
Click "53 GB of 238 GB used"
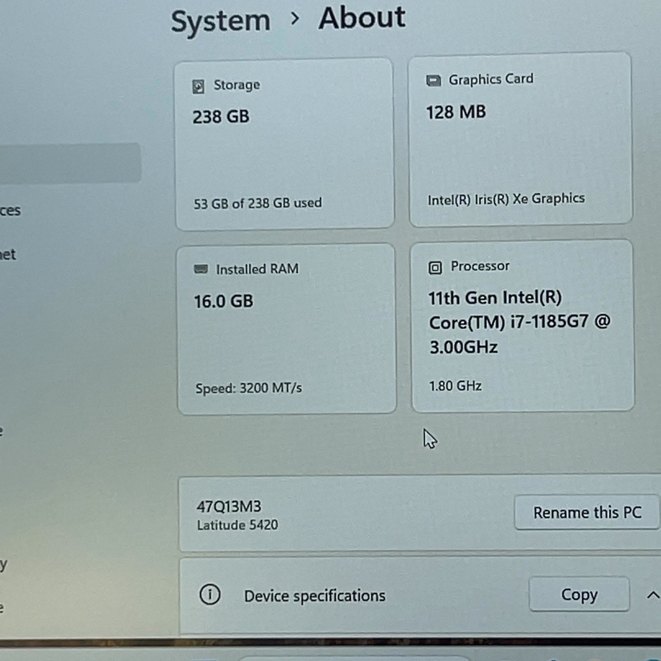(258, 203)
